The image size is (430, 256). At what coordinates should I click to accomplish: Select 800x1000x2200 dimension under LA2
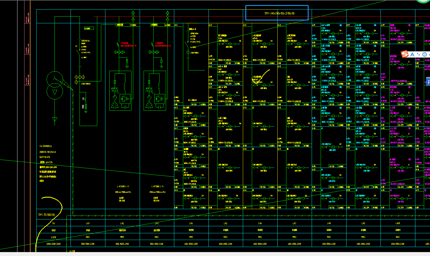pyautogui.click(x=122, y=244)
